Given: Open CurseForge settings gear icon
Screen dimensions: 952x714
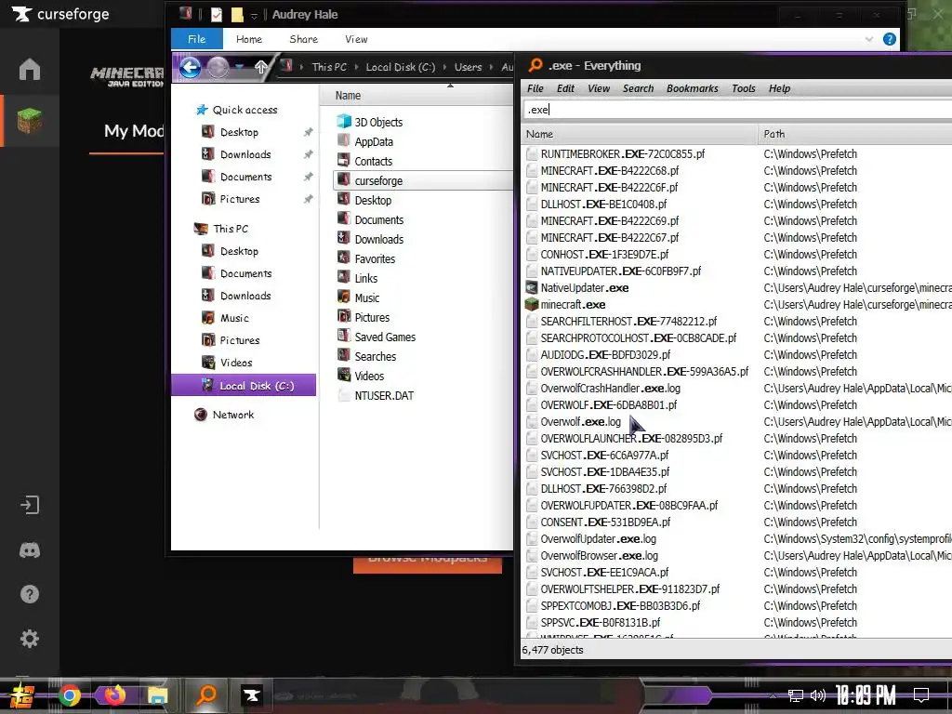Looking at the screenshot, I should [x=29, y=638].
